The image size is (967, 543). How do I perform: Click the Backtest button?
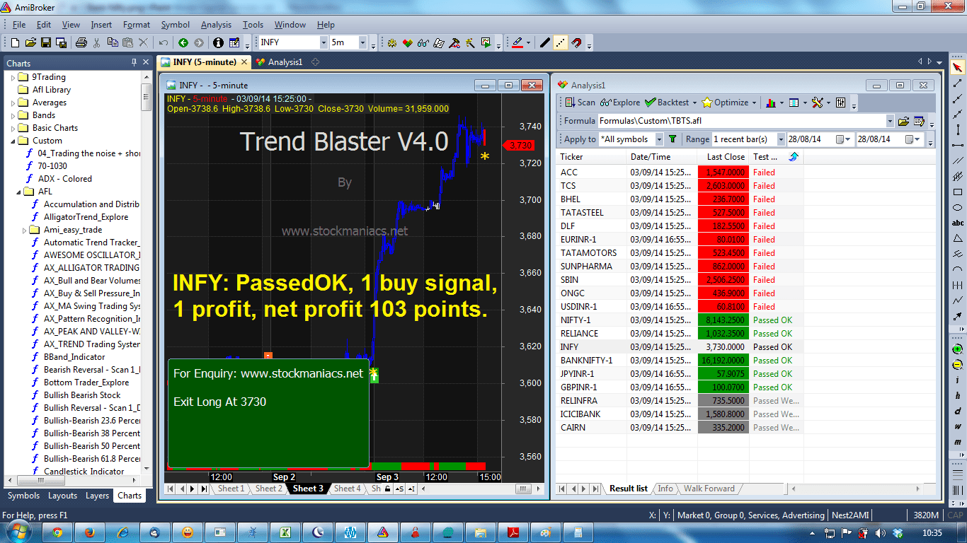click(x=668, y=103)
